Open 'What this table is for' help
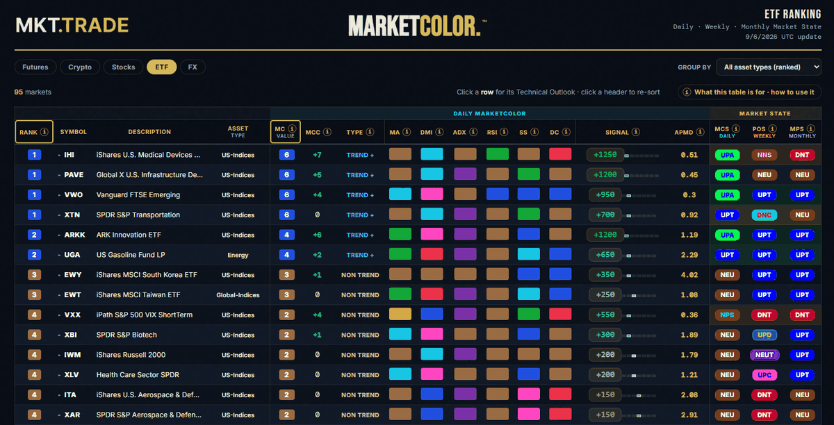 pos(749,92)
